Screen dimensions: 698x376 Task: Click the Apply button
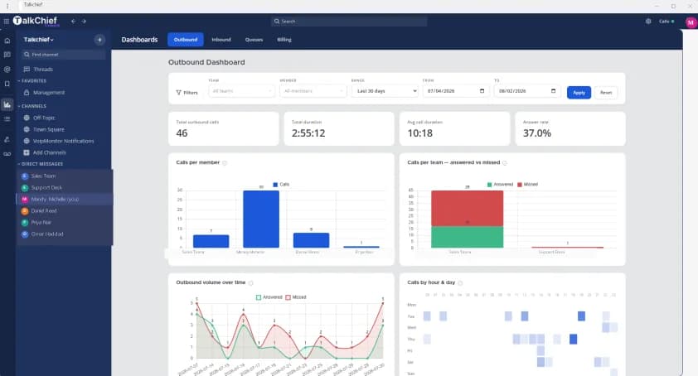(x=579, y=93)
